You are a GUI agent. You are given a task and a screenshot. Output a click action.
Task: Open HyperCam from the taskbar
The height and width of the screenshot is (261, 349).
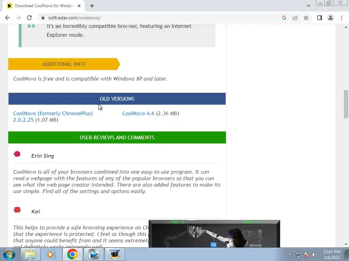[x=115, y=254]
